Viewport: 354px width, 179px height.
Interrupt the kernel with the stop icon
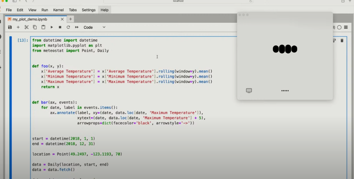[x=60, y=27]
